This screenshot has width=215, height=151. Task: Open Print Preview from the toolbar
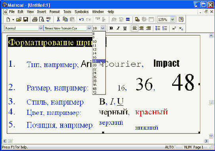[42, 19]
